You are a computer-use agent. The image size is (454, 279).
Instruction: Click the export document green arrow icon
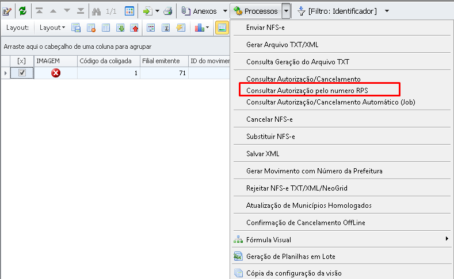tap(148, 11)
